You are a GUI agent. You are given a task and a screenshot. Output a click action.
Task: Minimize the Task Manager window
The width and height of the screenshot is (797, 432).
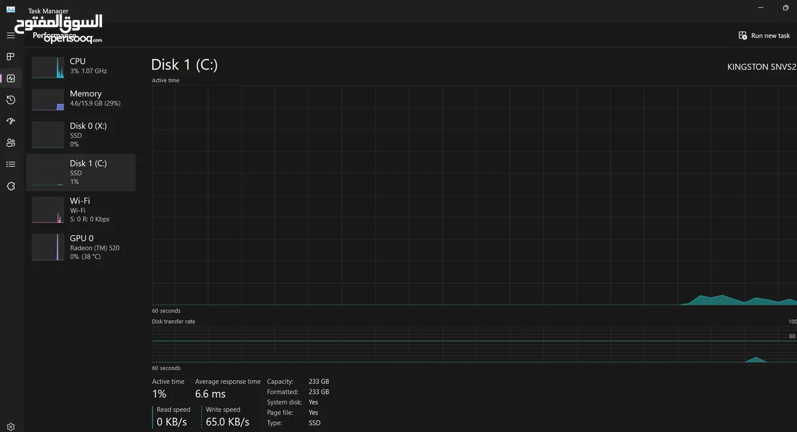761,8
